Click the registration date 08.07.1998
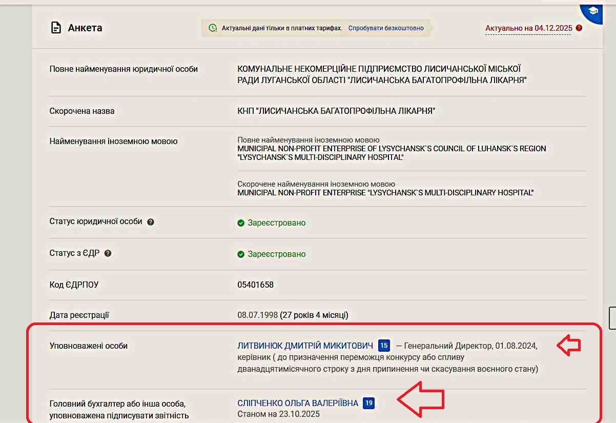 tap(257, 315)
